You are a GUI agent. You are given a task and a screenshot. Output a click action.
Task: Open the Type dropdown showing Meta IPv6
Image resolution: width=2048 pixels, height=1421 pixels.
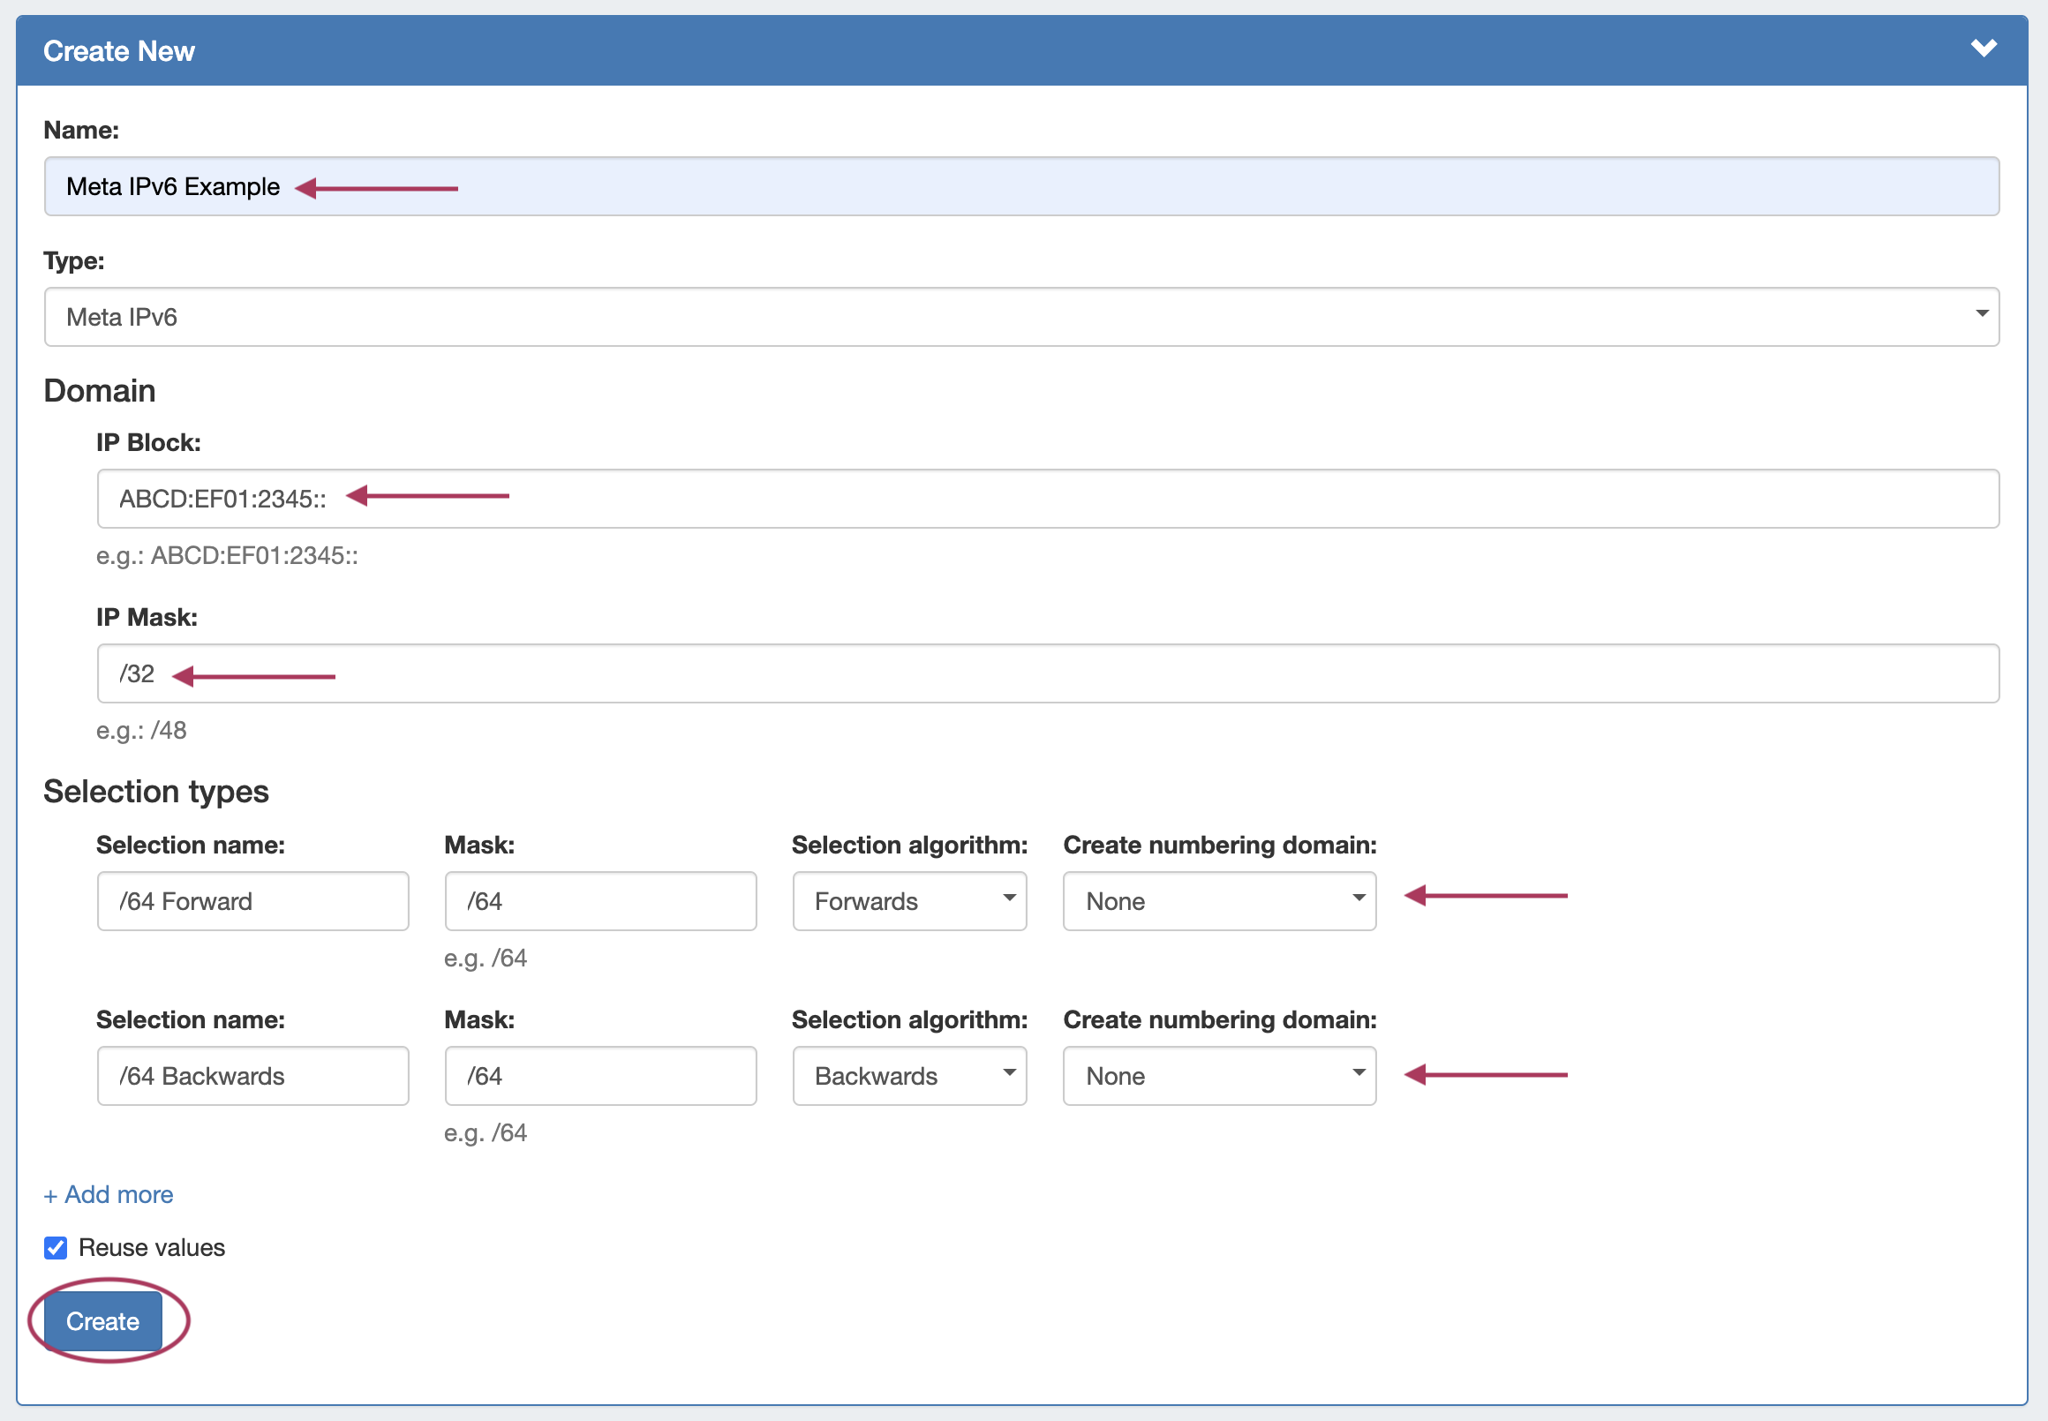[1020, 317]
